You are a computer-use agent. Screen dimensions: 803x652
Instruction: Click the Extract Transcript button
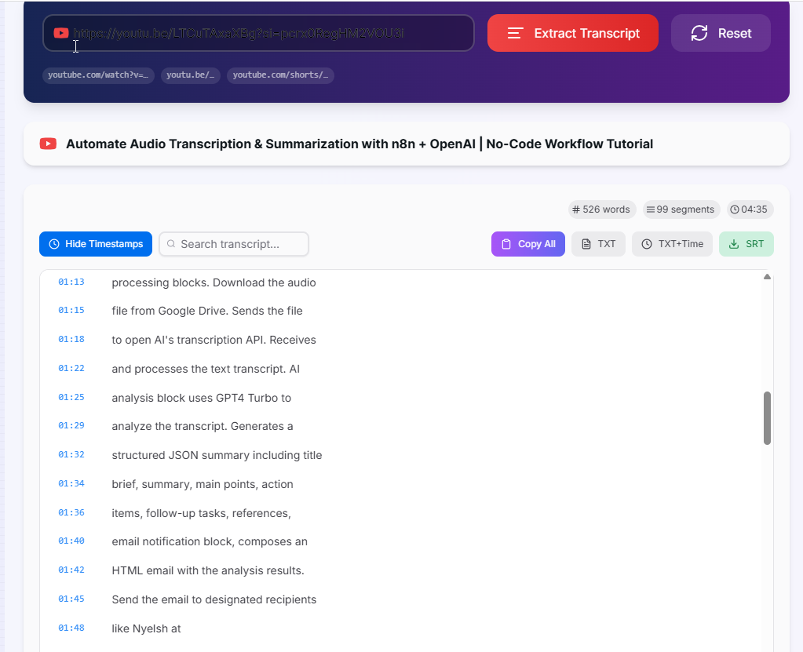572,33
